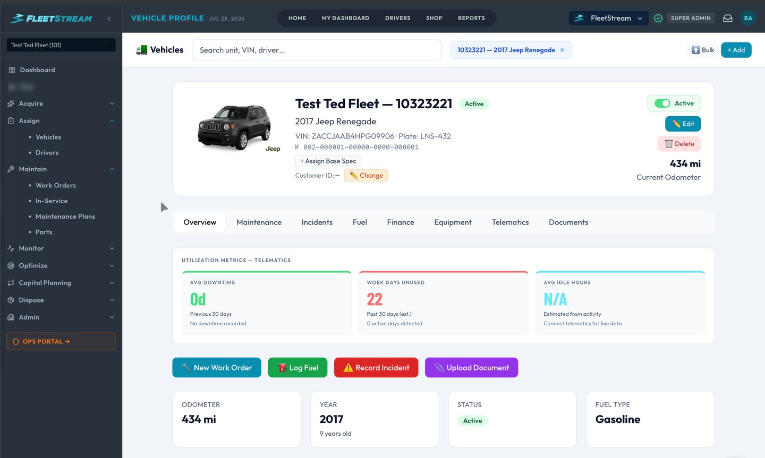Expand the Optimize section chevron

pos(112,265)
